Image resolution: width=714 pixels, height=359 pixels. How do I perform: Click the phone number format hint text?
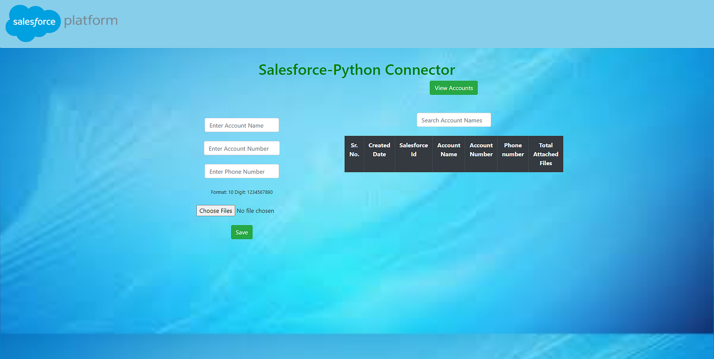coord(241,192)
